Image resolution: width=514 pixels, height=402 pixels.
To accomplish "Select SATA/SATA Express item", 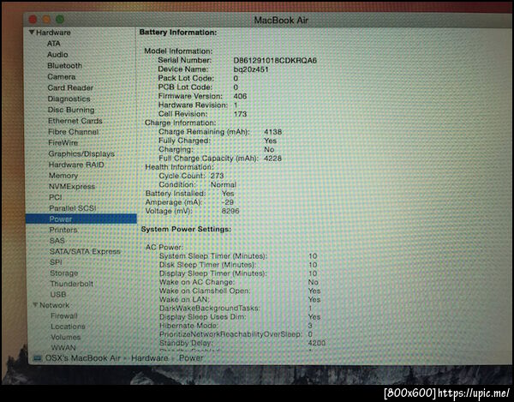I will (x=85, y=251).
